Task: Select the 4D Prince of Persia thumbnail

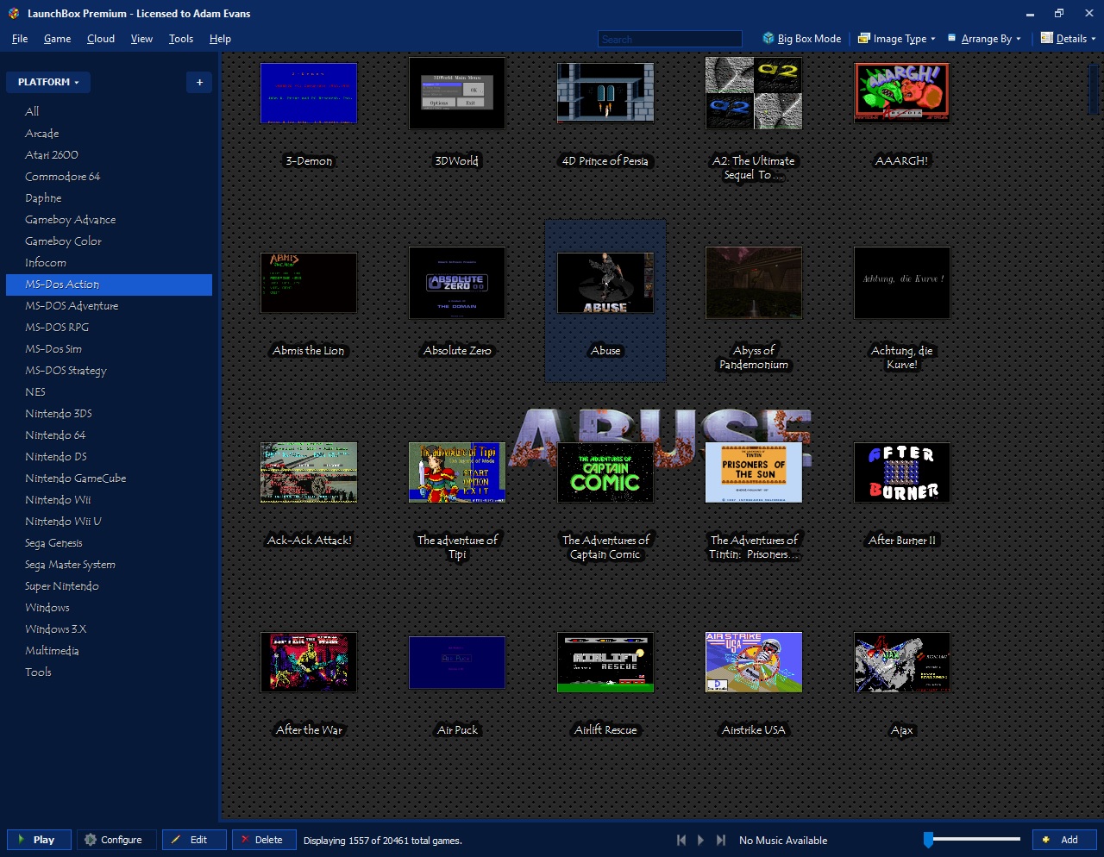Action: 605,93
